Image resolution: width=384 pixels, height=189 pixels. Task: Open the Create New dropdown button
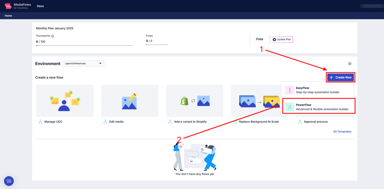pyautogui.click(x=340, y=77)
